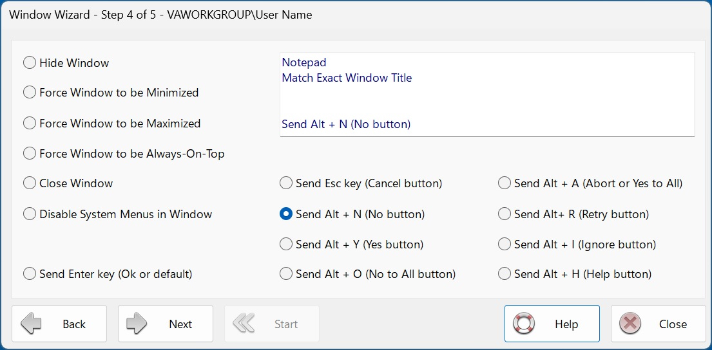This screenshot has width=712, height=350.
Task: Choose Disable System Menus in Window
Action: pos(118,214)
